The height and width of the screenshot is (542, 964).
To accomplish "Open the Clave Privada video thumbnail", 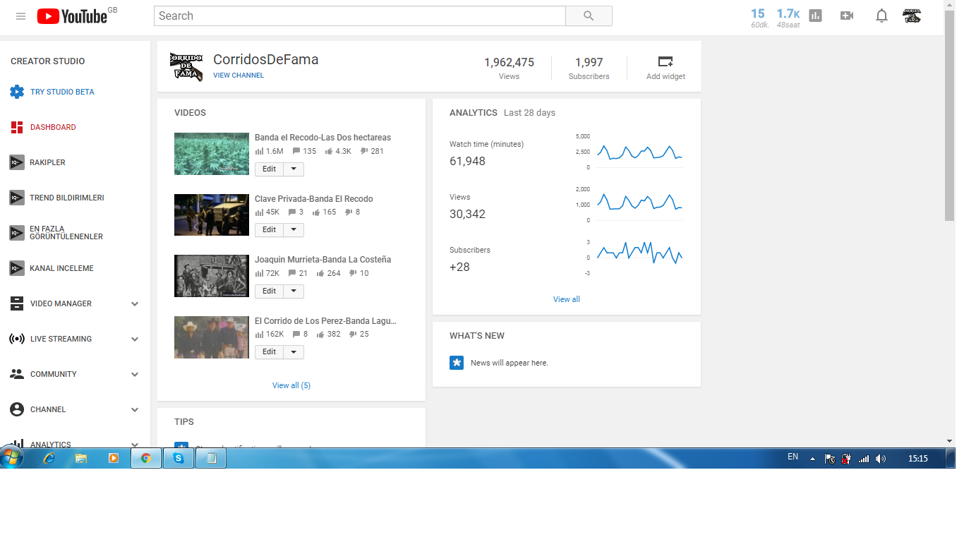I will click(x=212, y=215).
